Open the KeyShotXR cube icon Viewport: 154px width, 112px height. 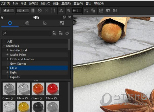click(108, 11)
